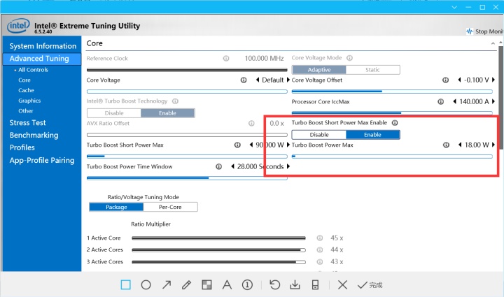Select Other under Advanced Tuning
Screen dimensions: 504x297
pyautogui.click(x=26, y=110)
